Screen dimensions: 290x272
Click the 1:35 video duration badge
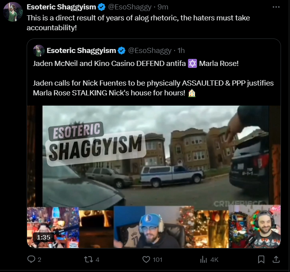44,237
